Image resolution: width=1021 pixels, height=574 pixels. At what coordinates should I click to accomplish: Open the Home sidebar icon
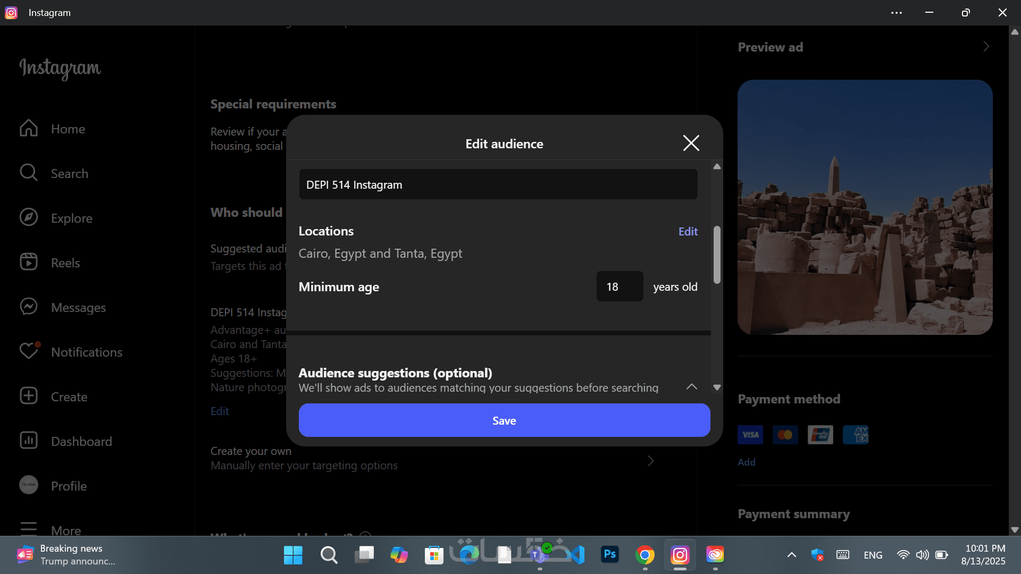[x=29, y=129]
